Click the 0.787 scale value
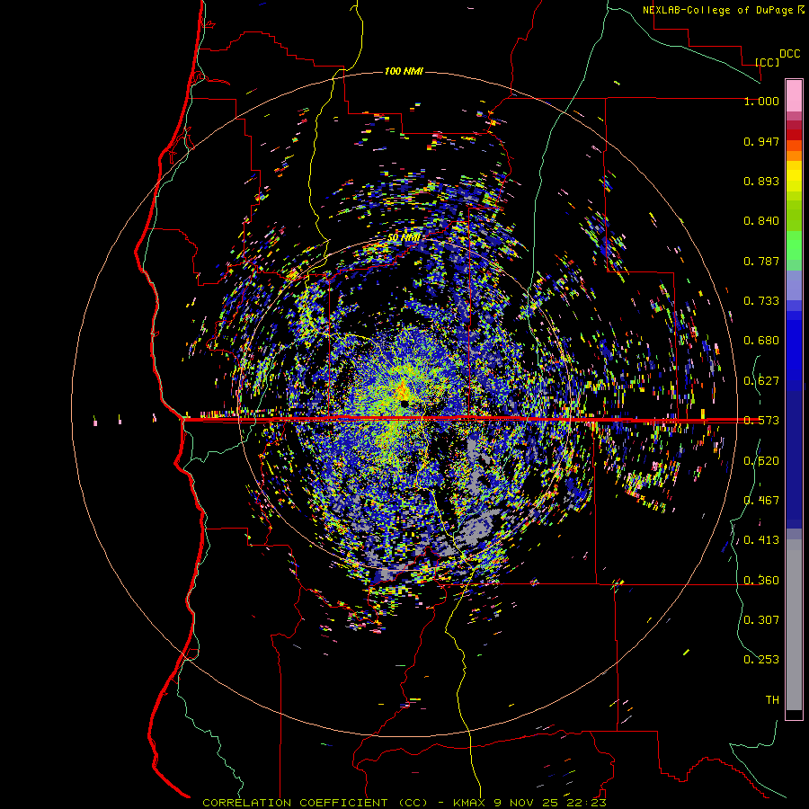Viewport: 809px width, 809px height. pyautogui.click(x=761, y=261)
